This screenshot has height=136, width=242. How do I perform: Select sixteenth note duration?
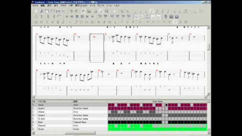157,11
